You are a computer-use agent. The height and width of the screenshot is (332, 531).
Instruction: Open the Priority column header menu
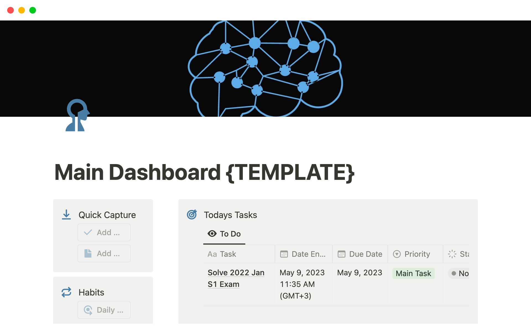click(x=415, y=254)
